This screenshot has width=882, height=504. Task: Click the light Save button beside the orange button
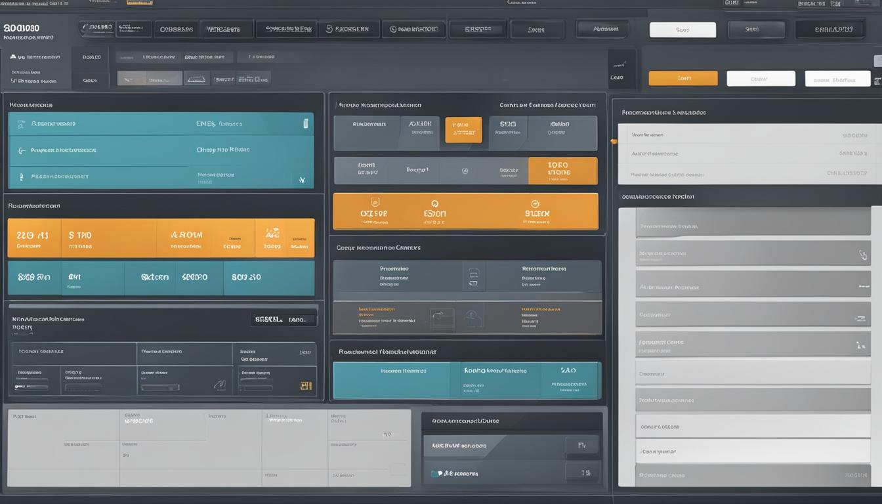pyautogui.click(x=761, y=78)
